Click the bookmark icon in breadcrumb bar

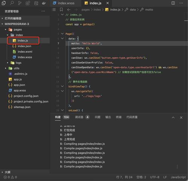pos(61,9)
